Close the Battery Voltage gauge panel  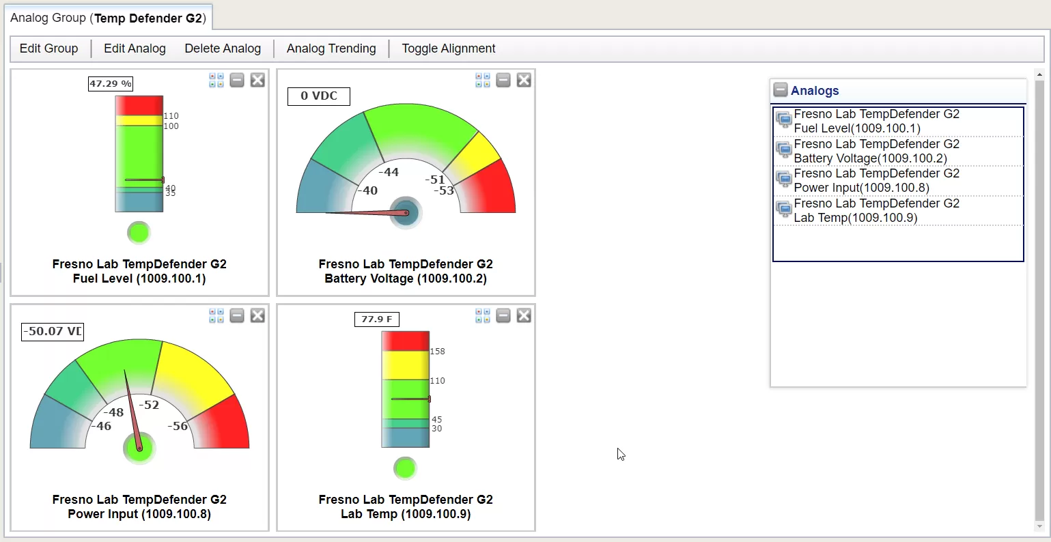coord(524,81)
